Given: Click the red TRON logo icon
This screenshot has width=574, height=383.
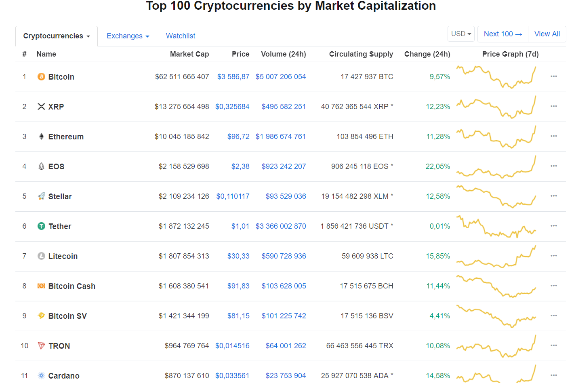Looking at the screenshot, I should [x=41, y=346].
